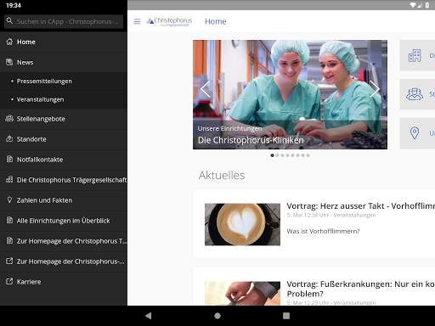Advance the carousel with the right arrow
This screenshot has height=326, width=435.
[x=375, y=89]
